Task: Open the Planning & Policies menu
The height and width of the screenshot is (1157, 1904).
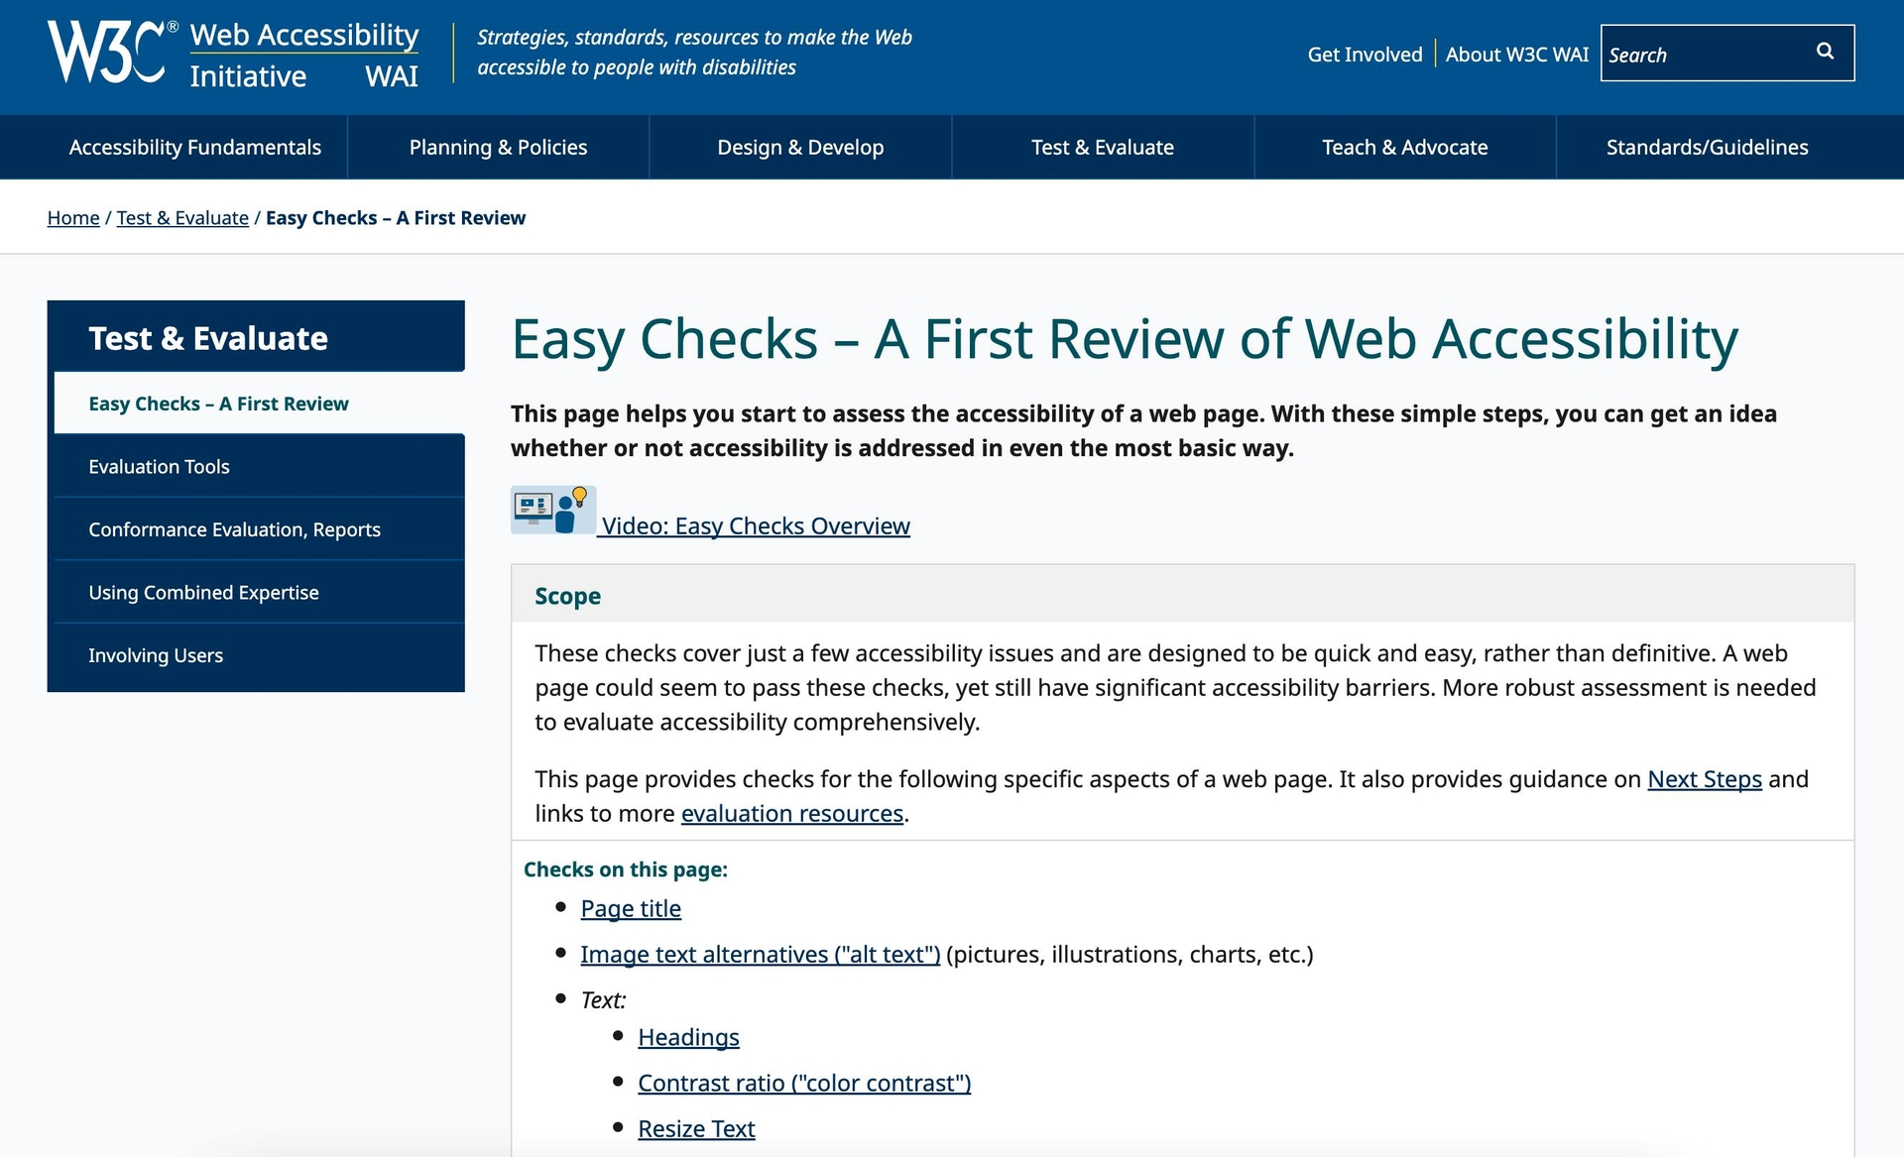Action: pyautogui.click(x=498, y=147)
